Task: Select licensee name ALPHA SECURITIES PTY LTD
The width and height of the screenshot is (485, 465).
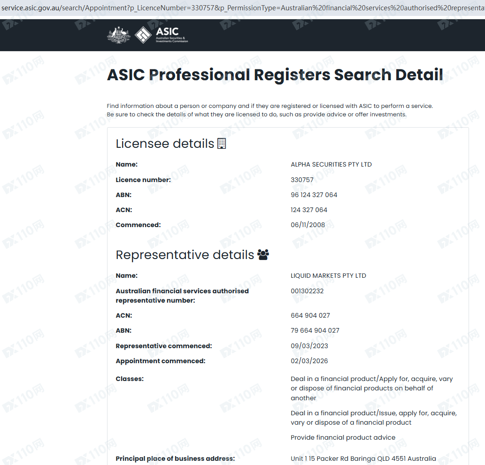Action: 331,165
